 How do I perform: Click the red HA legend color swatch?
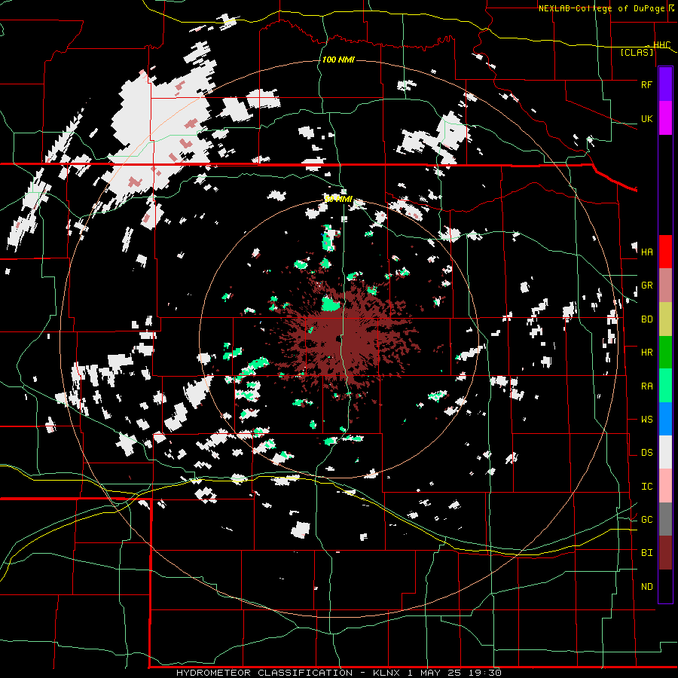(x=665, y=252)
